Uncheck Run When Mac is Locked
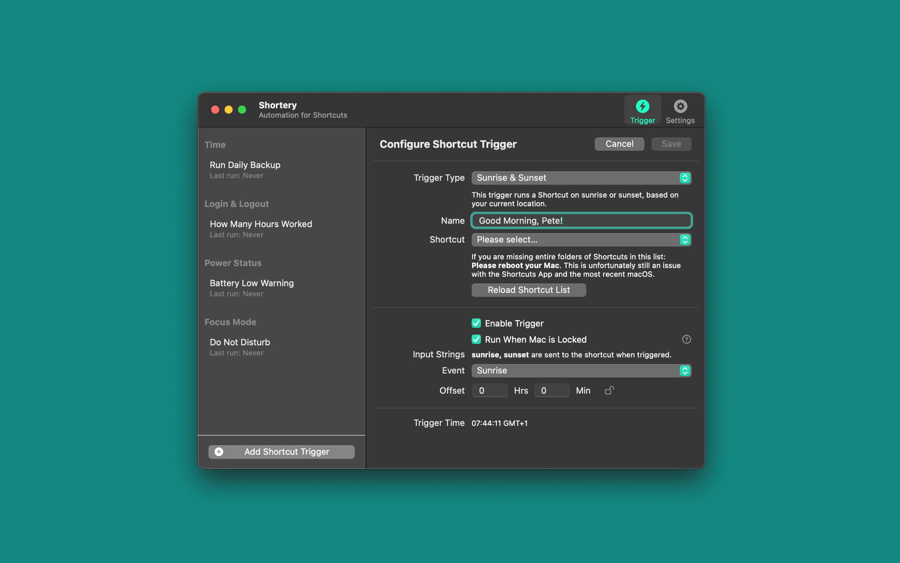 tap(476, 339)
